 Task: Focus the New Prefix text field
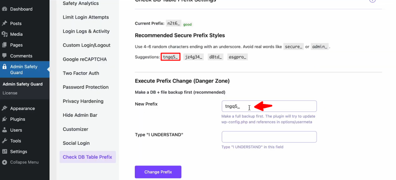(x=269, y=106)
